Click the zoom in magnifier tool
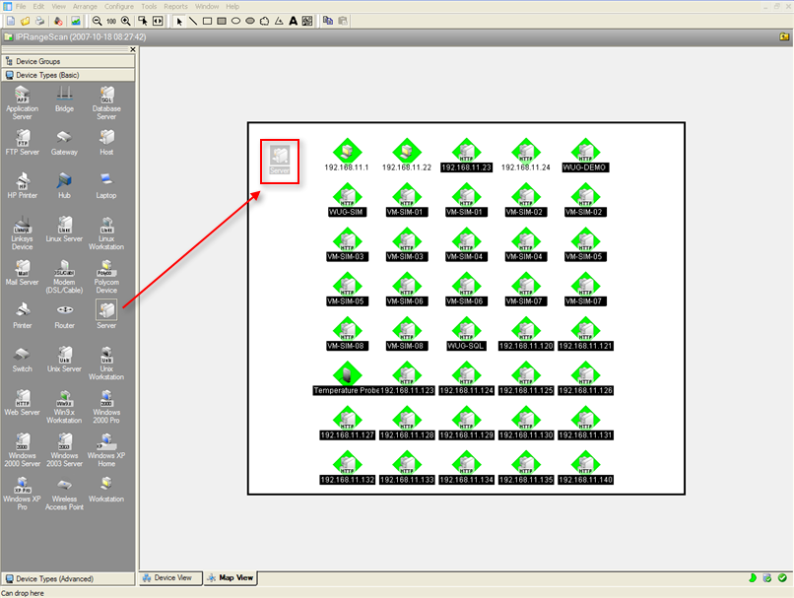Screen dimensions: 794x598 pos(125,20)
